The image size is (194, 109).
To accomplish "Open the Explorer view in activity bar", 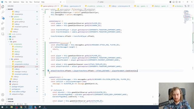I will click(x=3, y=7).
